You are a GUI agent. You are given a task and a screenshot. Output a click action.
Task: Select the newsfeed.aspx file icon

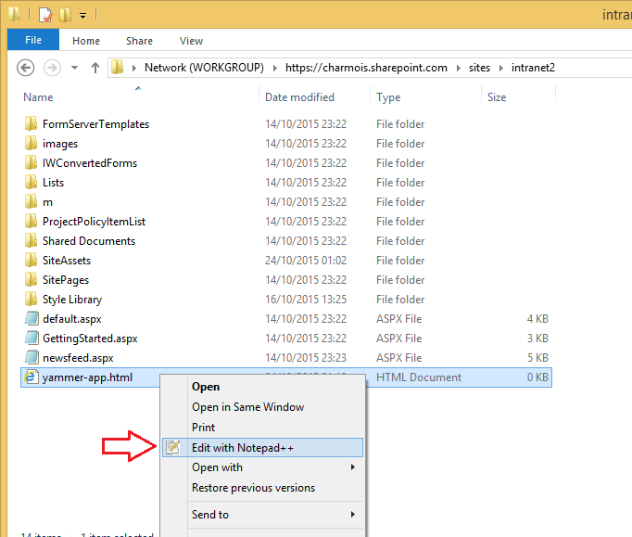[32, 357]
